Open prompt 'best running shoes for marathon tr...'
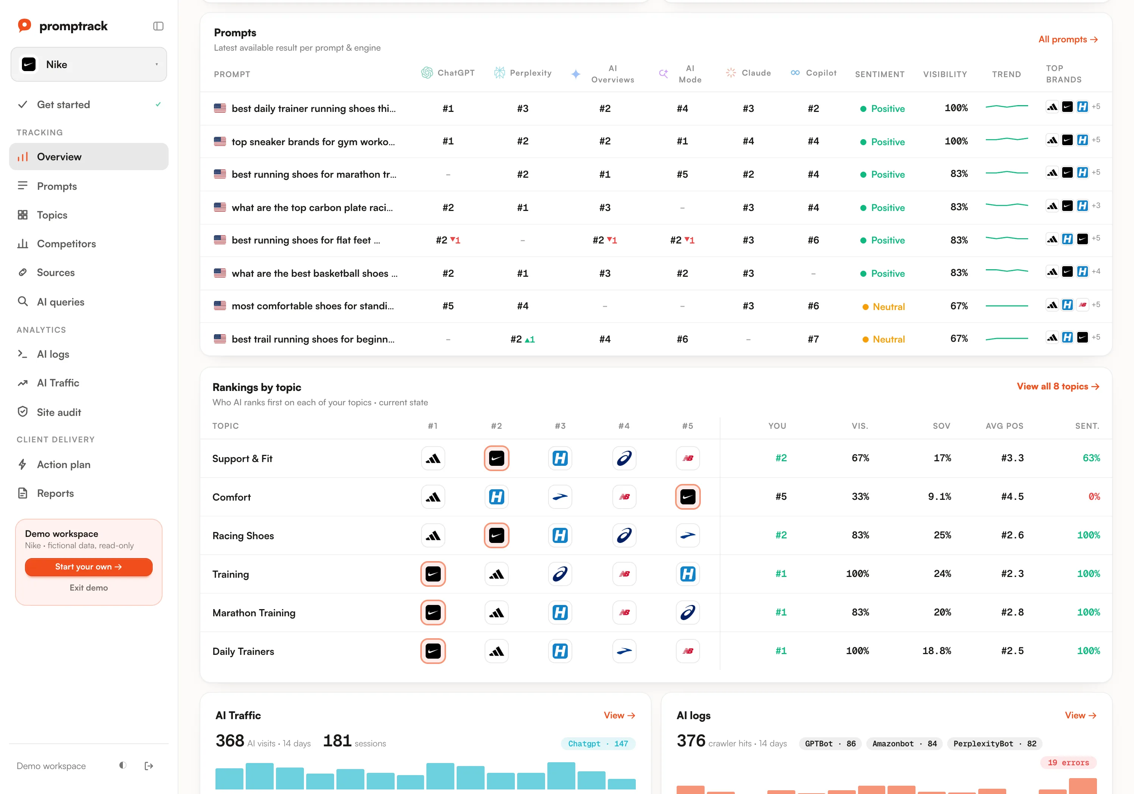The width and height of the screenshot is (1134, 794). click(x=314, y=174)
